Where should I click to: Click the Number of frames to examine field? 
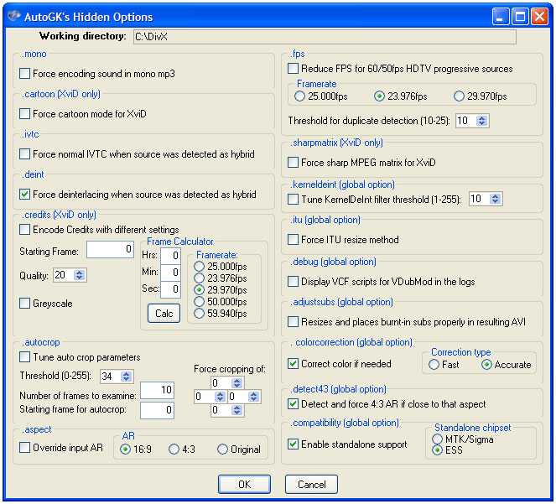coord(157,390)
